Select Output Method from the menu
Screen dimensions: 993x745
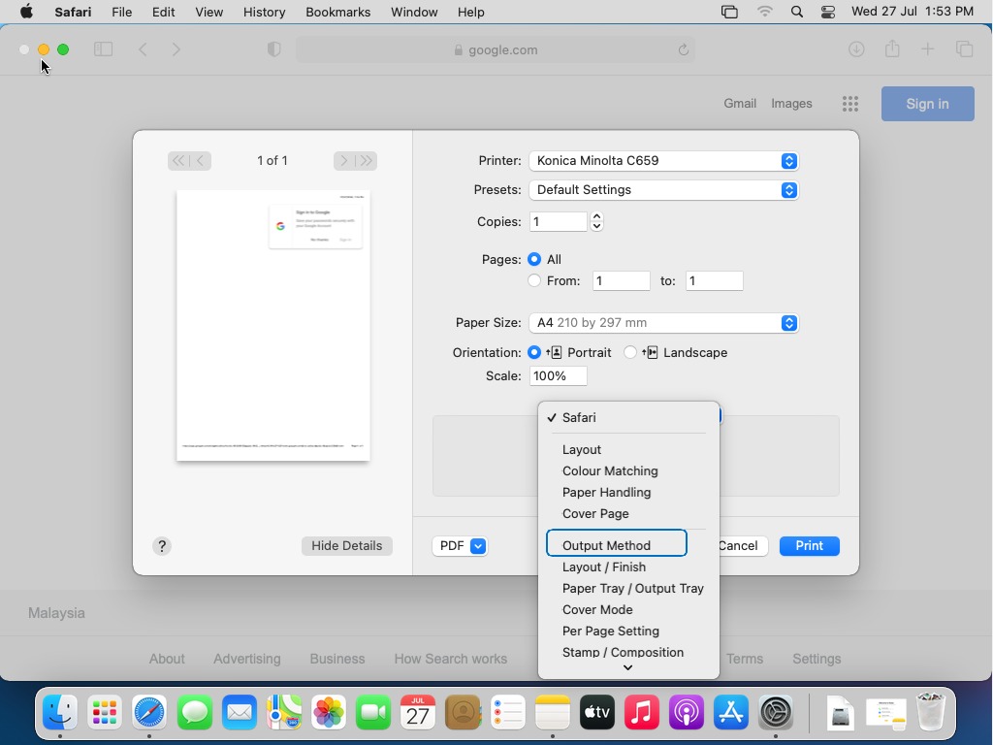[607, 545]
